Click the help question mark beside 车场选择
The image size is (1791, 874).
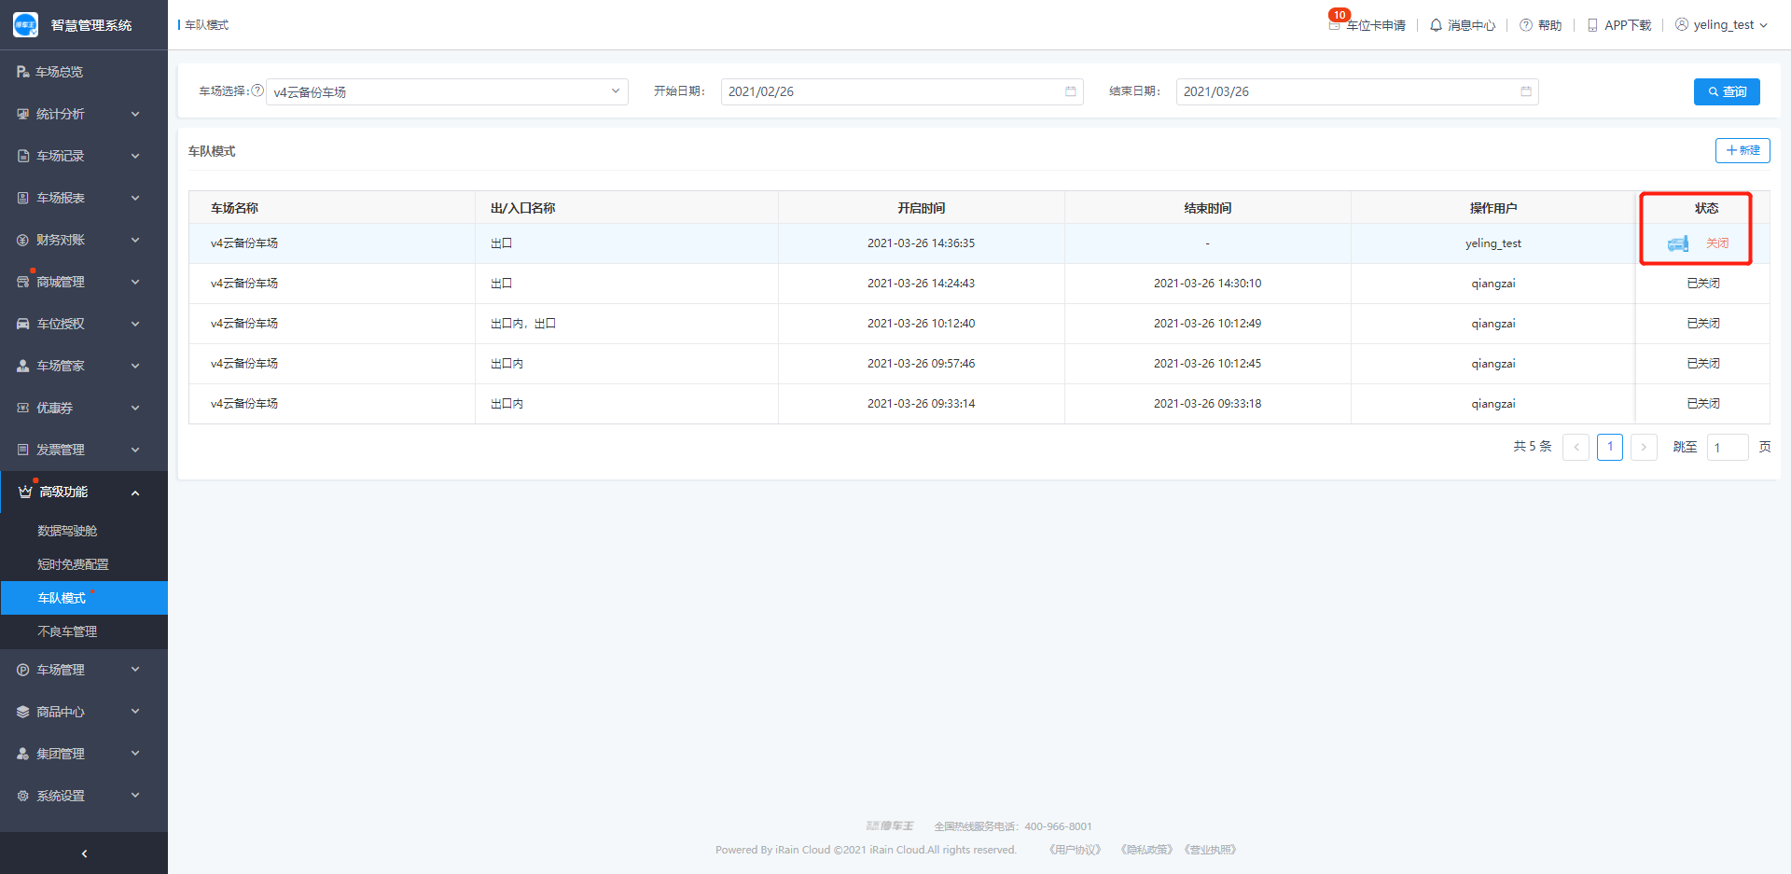257,90
